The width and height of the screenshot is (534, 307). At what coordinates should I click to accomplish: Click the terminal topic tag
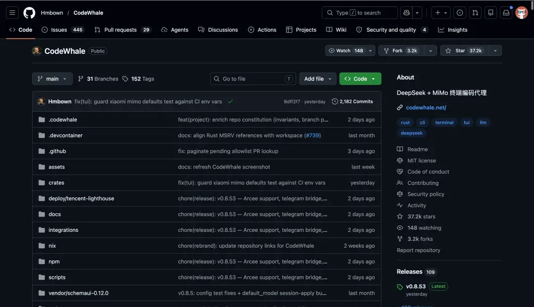(444, 123)
